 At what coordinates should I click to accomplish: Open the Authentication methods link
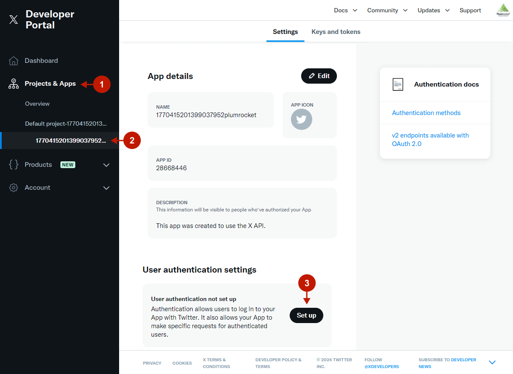coord(426,113)
